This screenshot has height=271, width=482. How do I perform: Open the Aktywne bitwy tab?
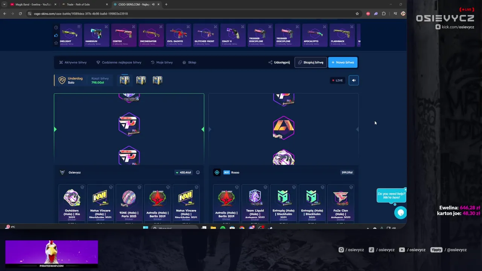click(73, 62)
